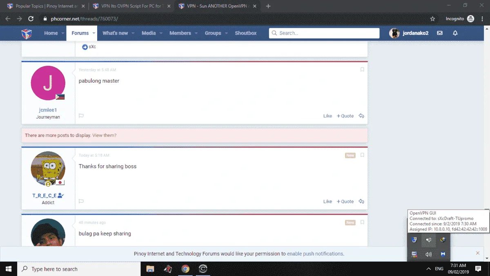
Task: Open Chrome's three-dot menu
Action: [482, 19]
